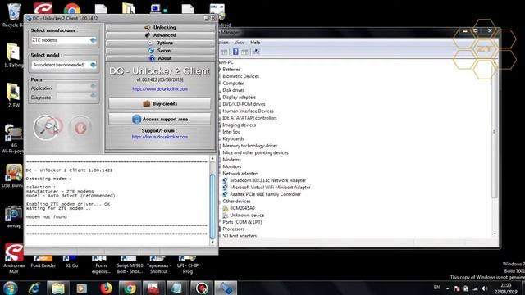
Task: Select Mice and other pointing devices
Action: tap(255, 153)
